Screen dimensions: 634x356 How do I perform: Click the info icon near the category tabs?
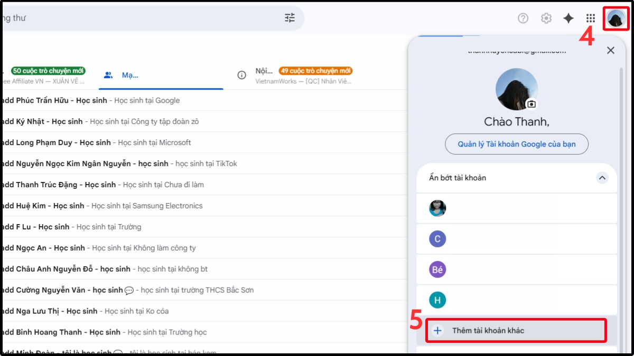[242, 75]
